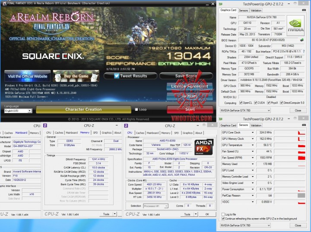Toggle the OpenCL checkbox
The height and width of the screenshot is (232, 311).
(241, 103)
